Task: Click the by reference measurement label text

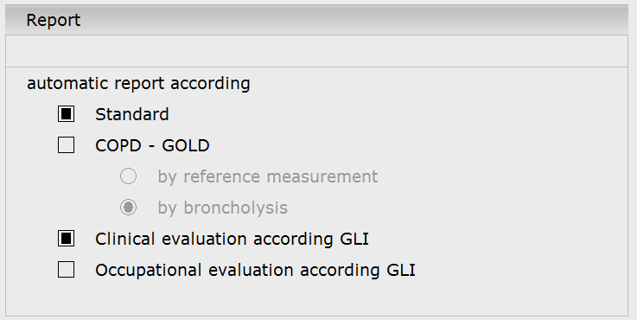Action: coord(268,176)
